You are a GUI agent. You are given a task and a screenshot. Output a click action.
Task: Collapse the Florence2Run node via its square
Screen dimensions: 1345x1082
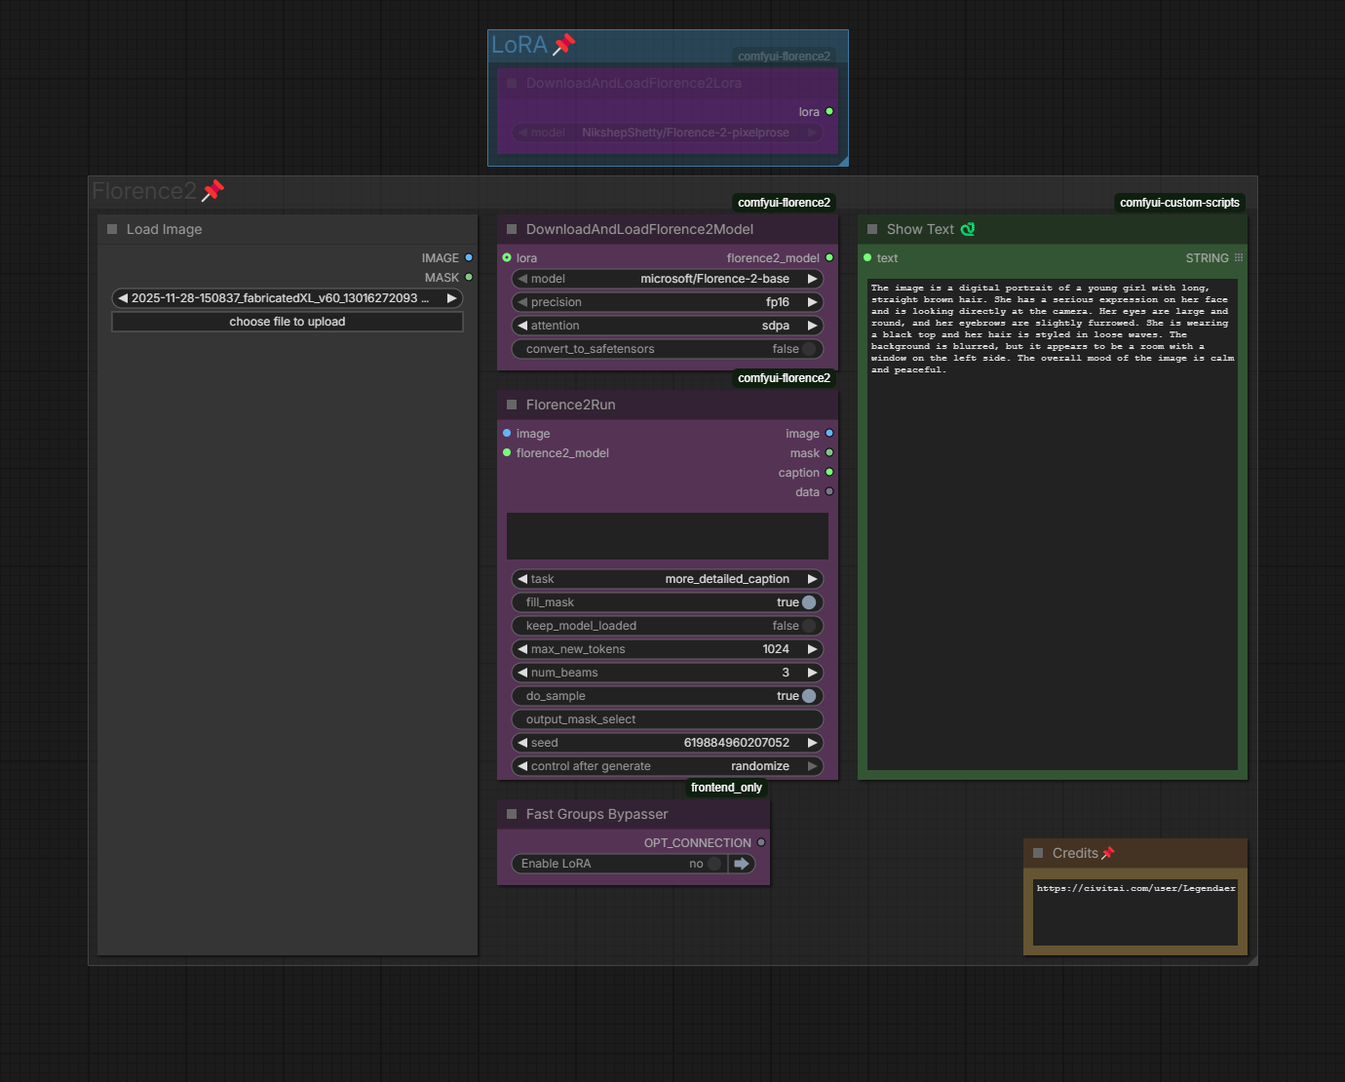pyautogui.click(x=512, y=405)
